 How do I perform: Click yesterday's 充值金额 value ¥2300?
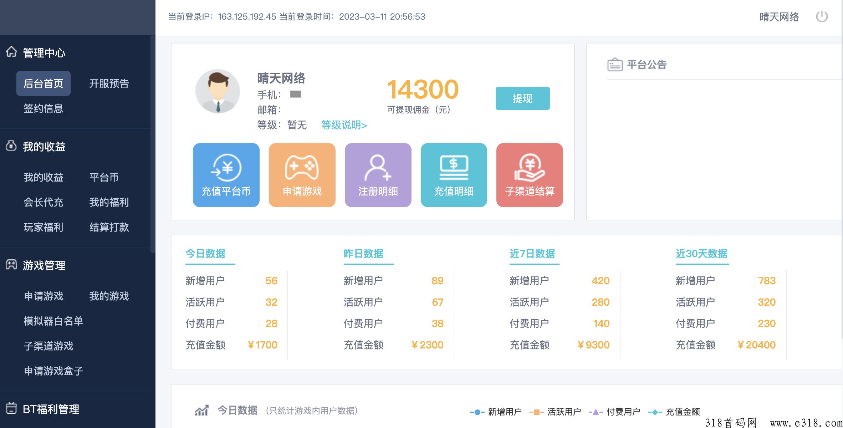tap(427, 345)
